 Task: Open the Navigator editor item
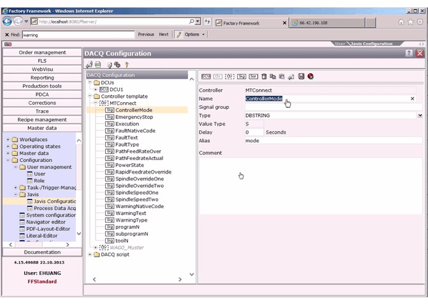tap(46, 222)
